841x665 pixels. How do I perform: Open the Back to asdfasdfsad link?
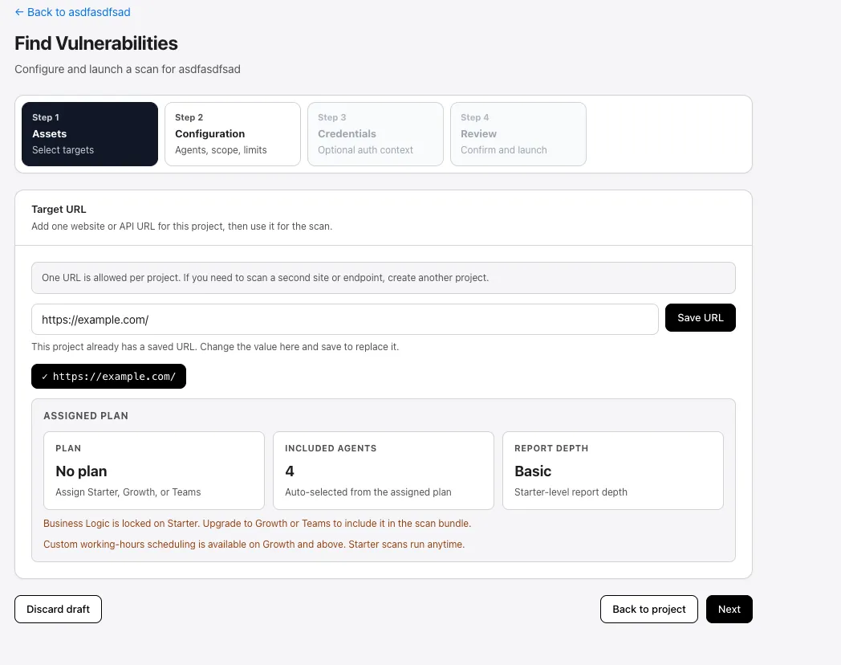72,12
